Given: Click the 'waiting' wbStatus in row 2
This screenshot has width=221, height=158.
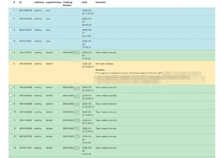Looking at the screenshot, I should [38, 19].
